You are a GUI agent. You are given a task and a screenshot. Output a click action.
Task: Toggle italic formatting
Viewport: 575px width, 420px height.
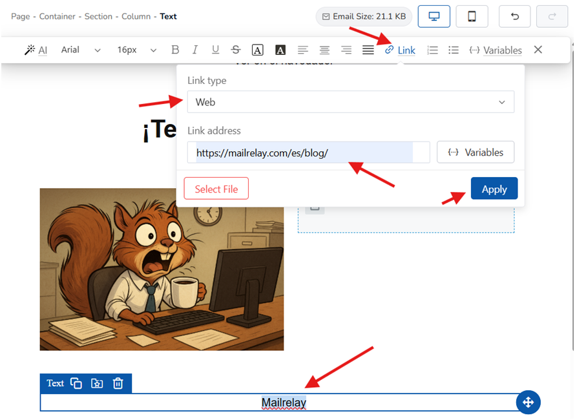(194, 50)
